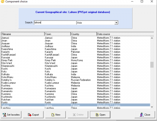
Task: Select the Kagoshima row
Action: tap(75, 49)
